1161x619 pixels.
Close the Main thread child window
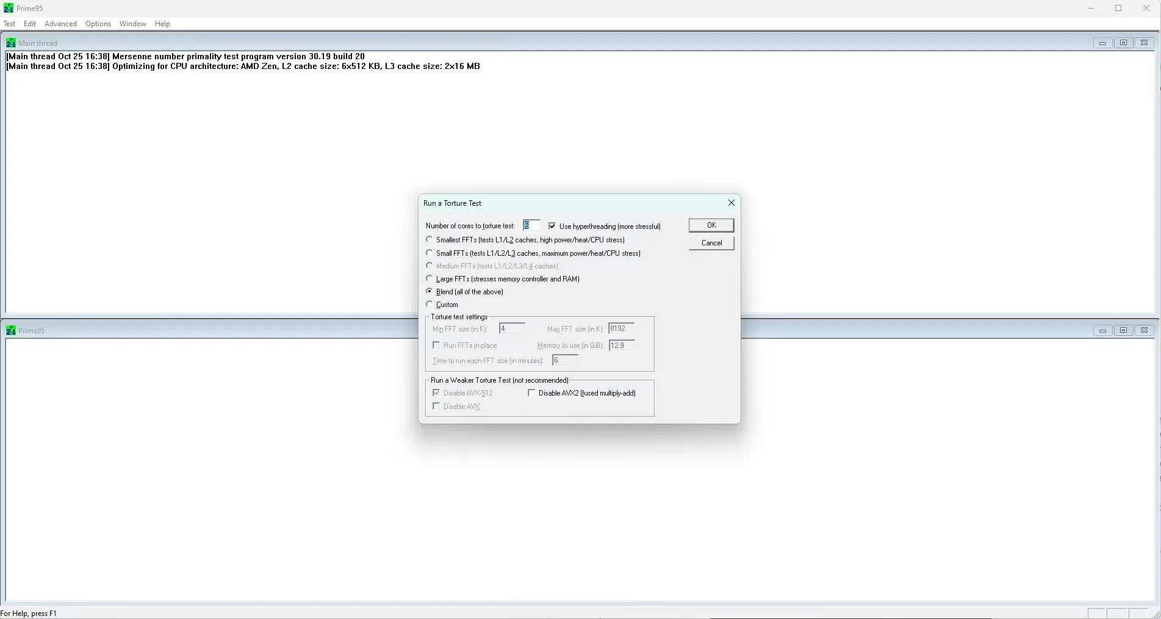[1144, 43]
